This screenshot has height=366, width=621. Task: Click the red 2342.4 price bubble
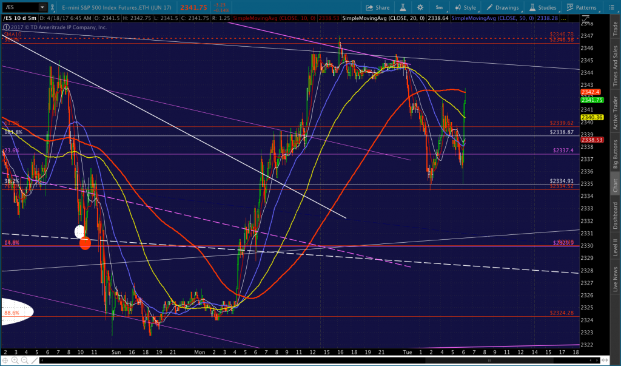pos(591,92)
